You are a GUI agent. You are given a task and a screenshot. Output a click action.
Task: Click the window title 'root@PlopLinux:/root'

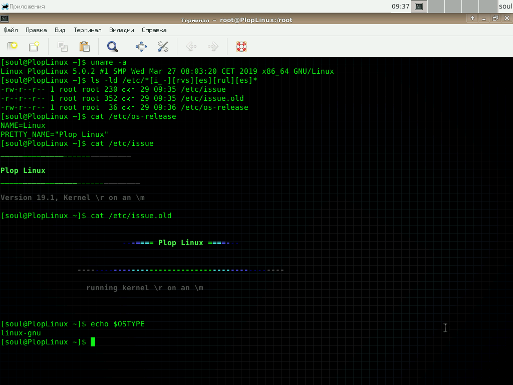point(256,20)
